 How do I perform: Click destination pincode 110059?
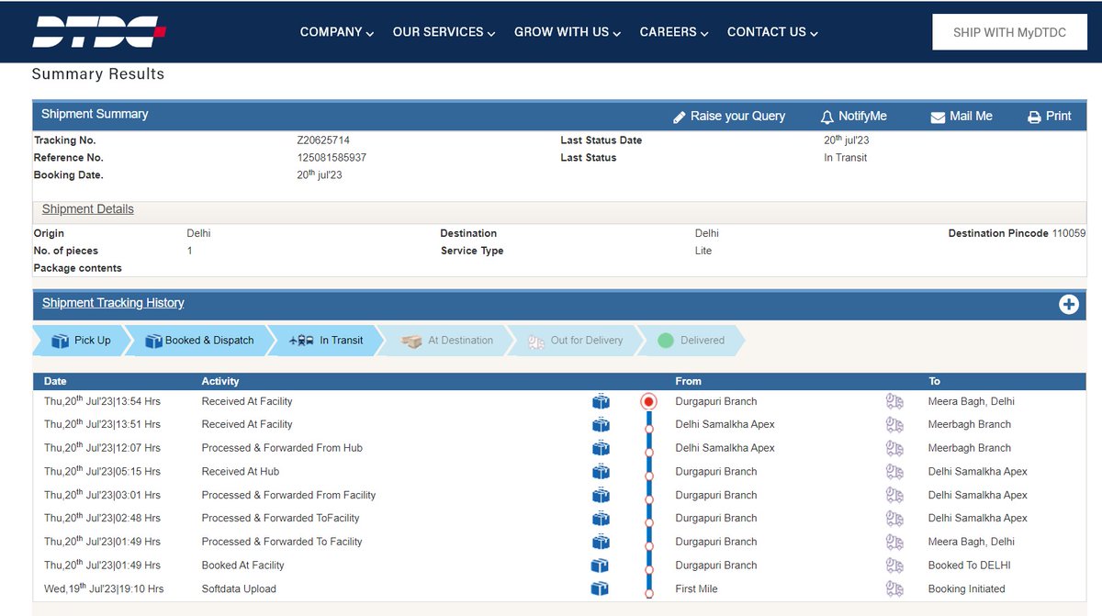[x=1069, y=233]
